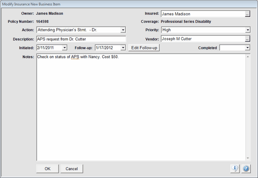This screenshot has width=258, height=178.
Task: Open the Priority dropdown showing High
Action: click(x=247, y=30)
